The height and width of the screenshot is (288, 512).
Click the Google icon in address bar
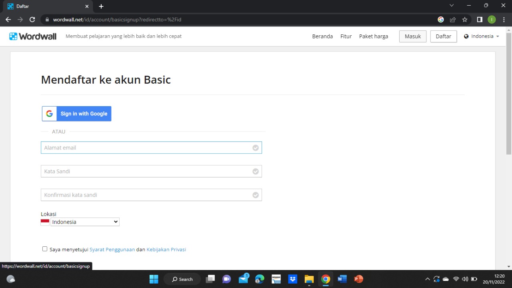(x=441, y=19)
